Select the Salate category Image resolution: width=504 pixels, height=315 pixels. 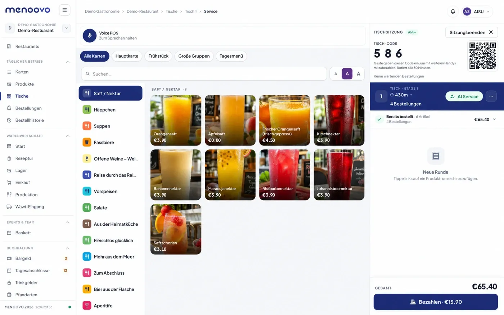pyautogui.click(x=111, y=208)
